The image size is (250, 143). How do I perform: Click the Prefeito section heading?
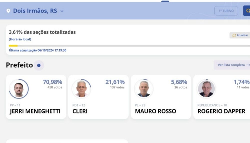pyautogui.click(x=19, y=65)
